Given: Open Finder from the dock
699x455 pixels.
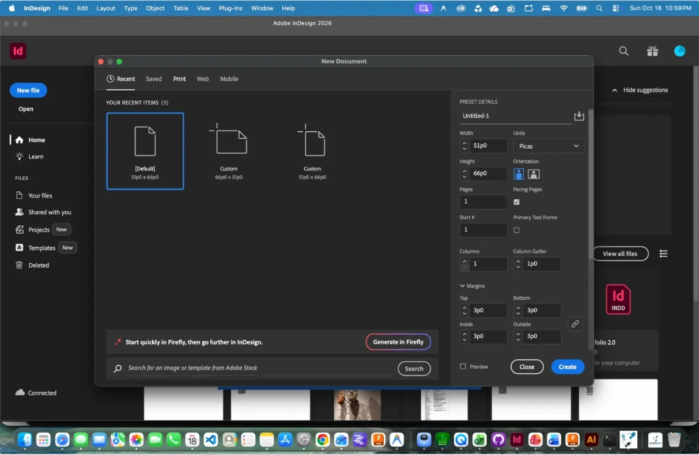Looking at the screenshot, I should pos(25,440).
